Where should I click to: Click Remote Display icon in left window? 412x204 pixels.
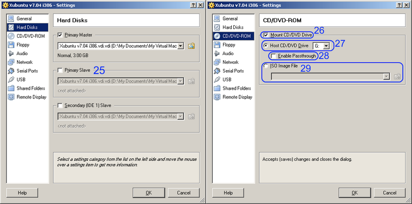click(x=11, y=97)
